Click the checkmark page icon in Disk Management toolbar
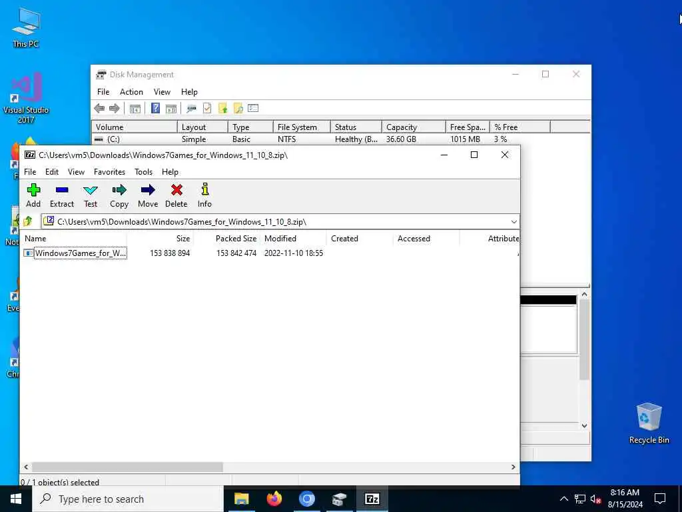 pos(207,109)
